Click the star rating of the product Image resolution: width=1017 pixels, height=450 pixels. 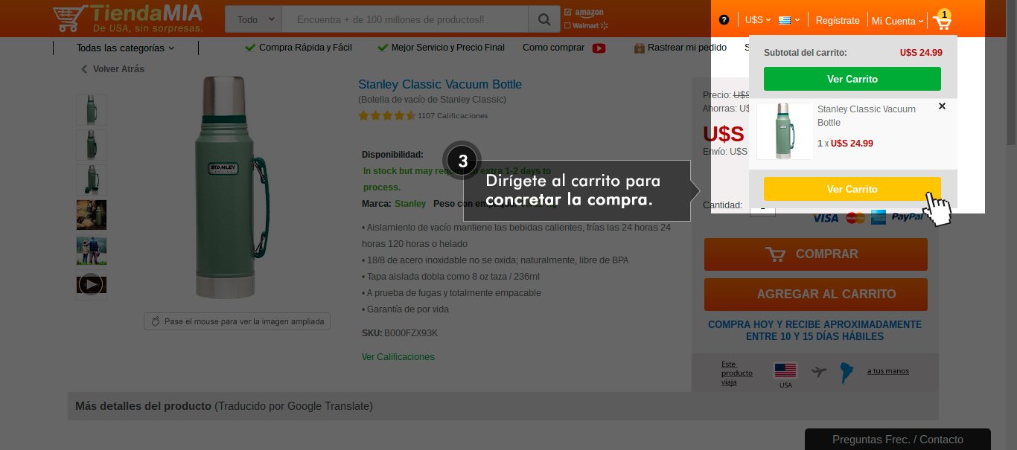(386, 116)
